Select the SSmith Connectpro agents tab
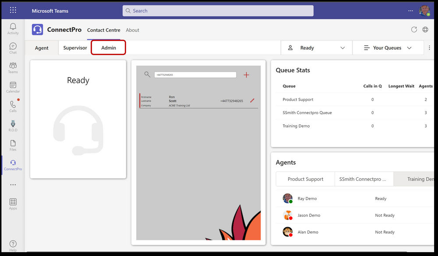 point(364,179)
